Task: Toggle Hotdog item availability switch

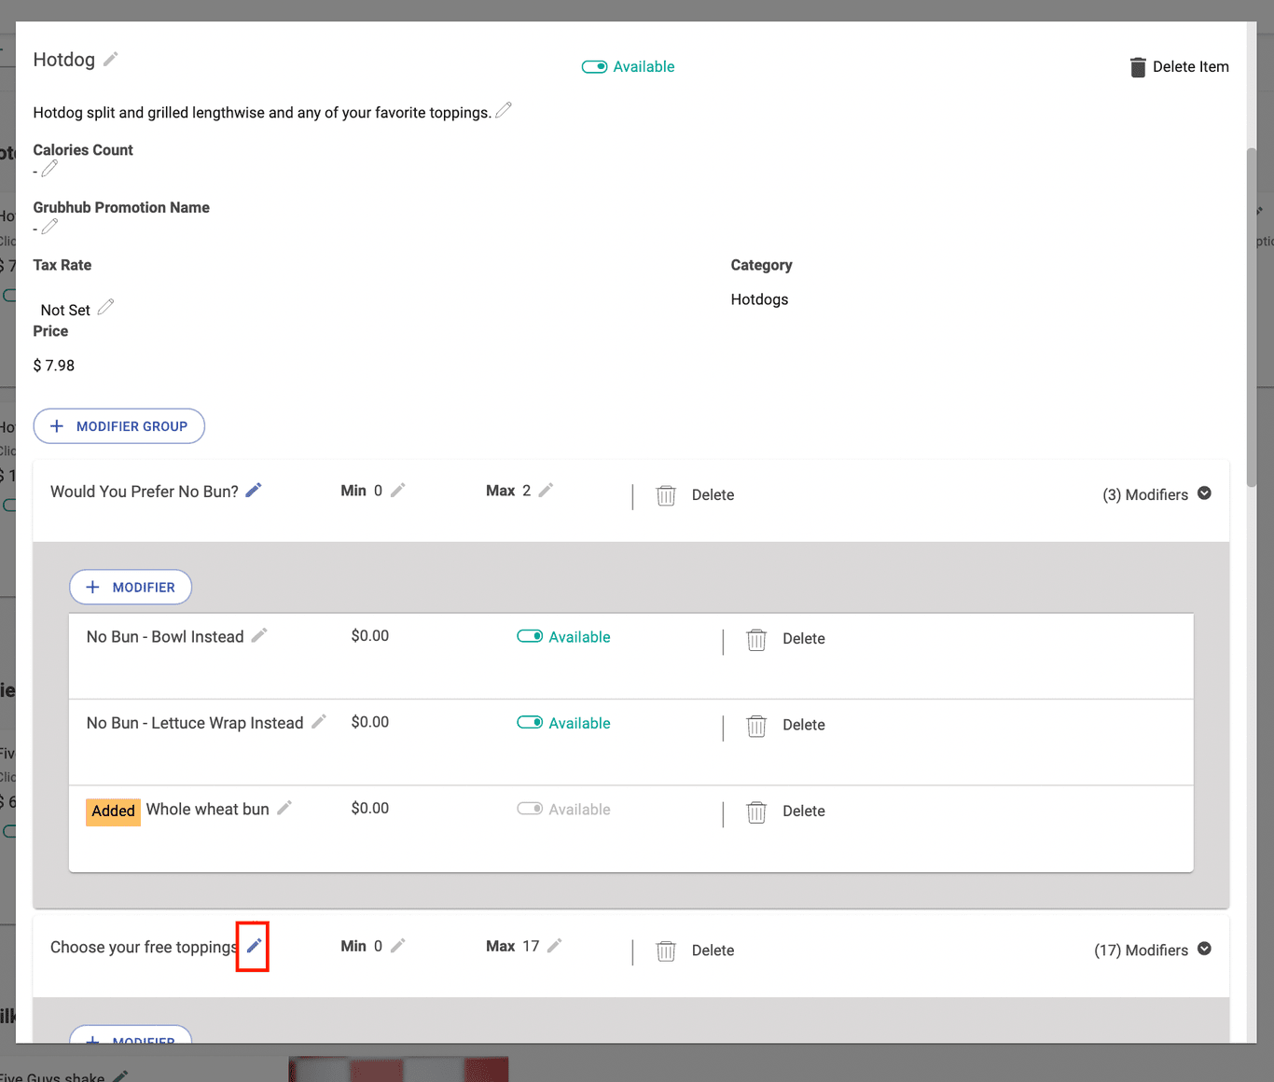Action: 594,67
